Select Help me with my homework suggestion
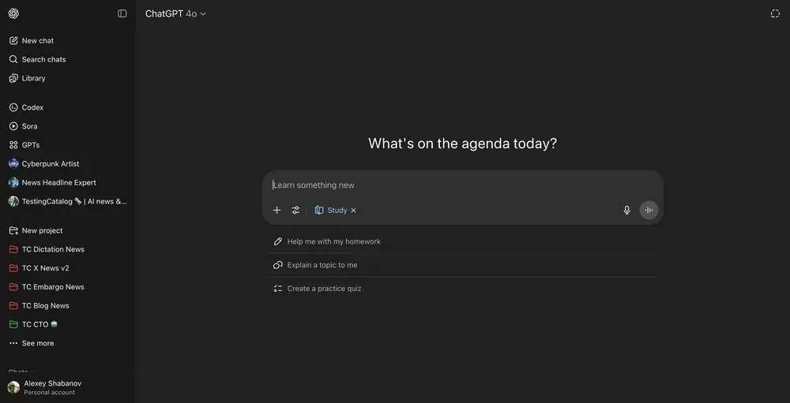This screenshot has width=790, height=403. click(x=333, y=242)
